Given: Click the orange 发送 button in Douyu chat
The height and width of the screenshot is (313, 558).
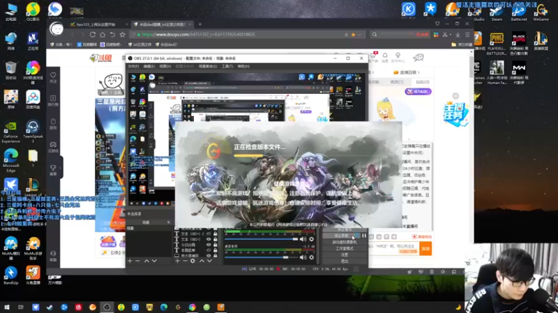Looking at the screenshot, I should point(425,248).
